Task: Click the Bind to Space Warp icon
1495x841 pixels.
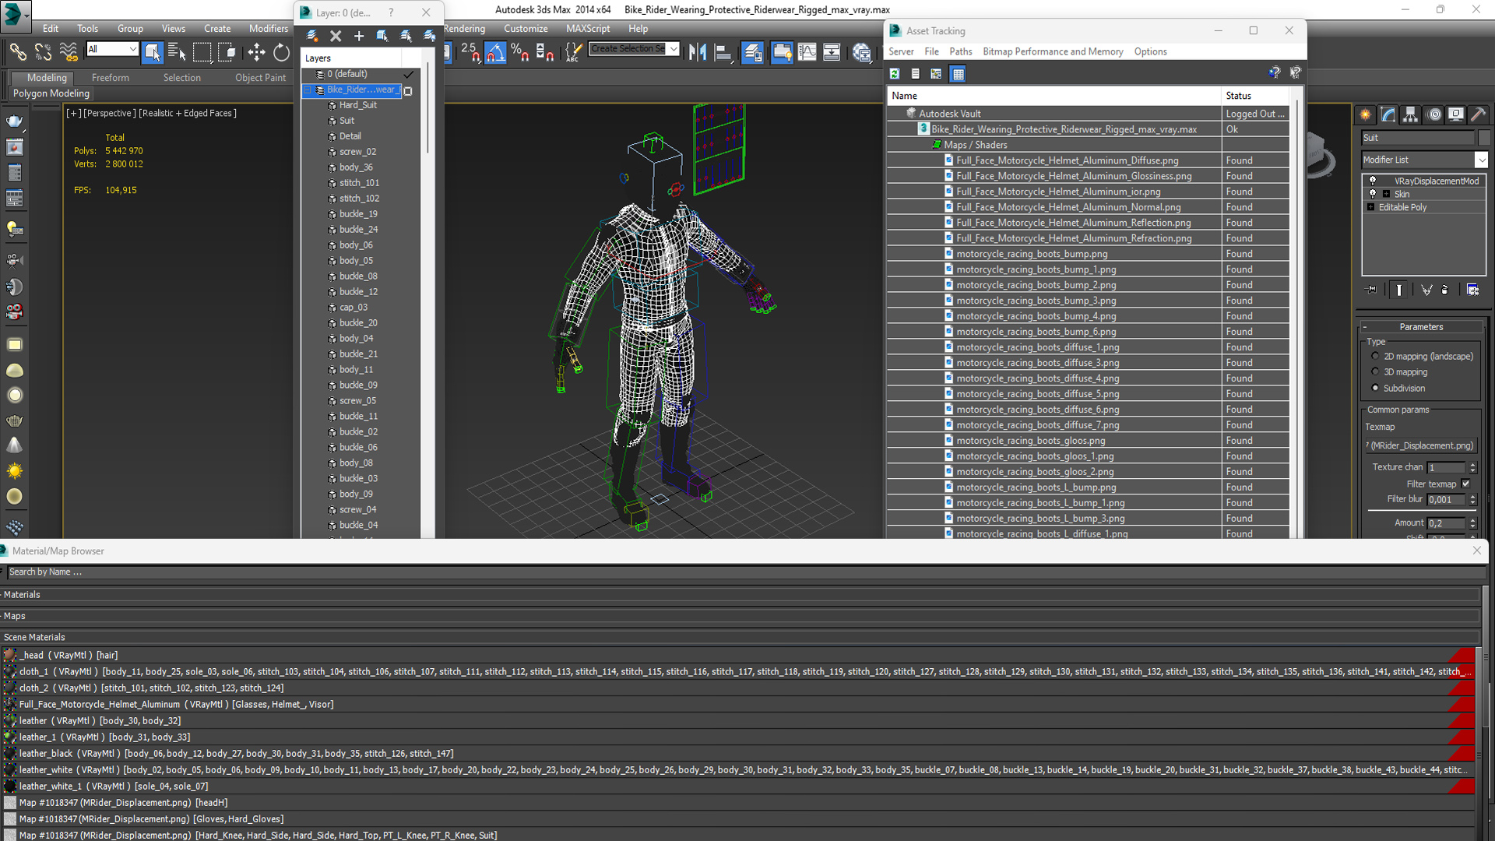Action: pyautogui.click(x=69, y=52)
